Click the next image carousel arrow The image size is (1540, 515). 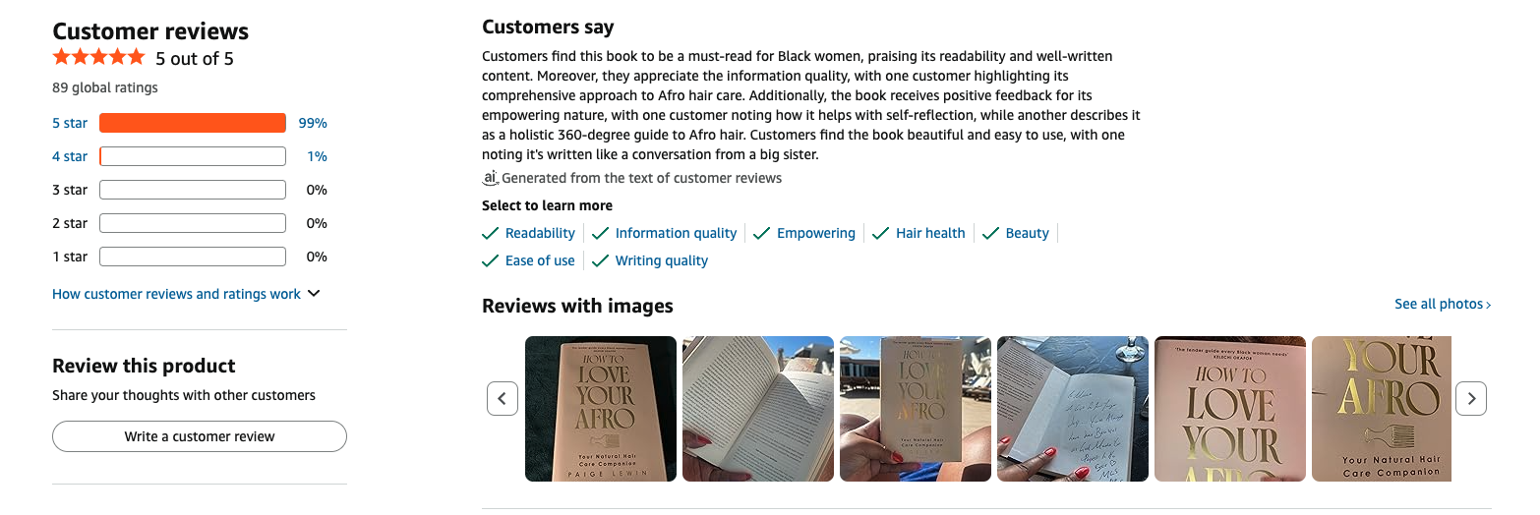tap(1470, 398)
